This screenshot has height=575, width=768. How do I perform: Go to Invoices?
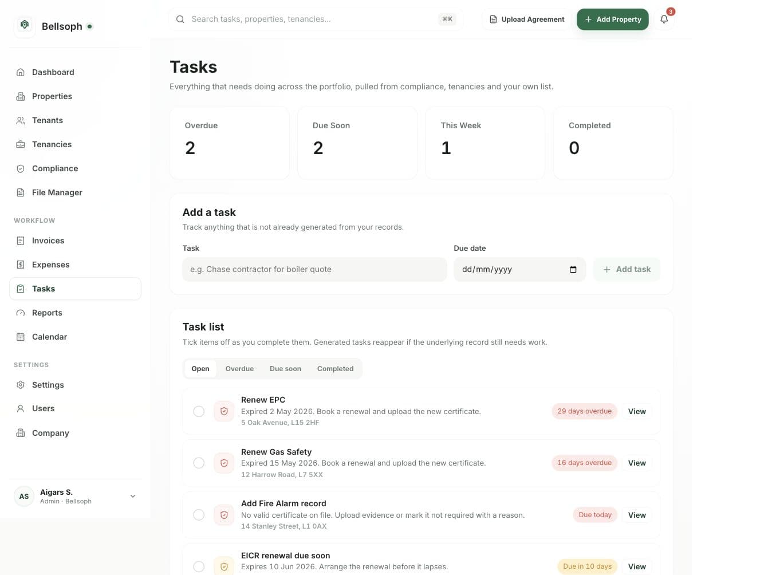click(75, 241)
